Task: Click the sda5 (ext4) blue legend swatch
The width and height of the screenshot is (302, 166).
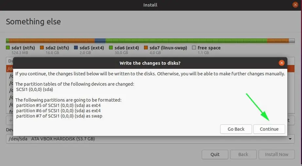Action: pos(76,47)
